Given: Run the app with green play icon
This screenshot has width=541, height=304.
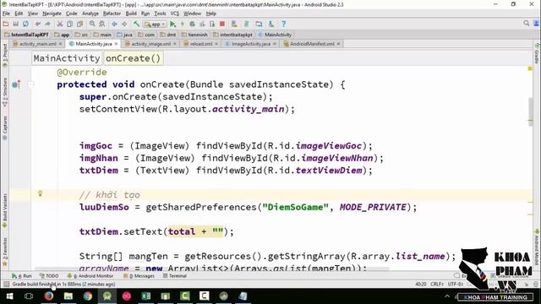Looking at the screenshot, I should tap(172, 24).
